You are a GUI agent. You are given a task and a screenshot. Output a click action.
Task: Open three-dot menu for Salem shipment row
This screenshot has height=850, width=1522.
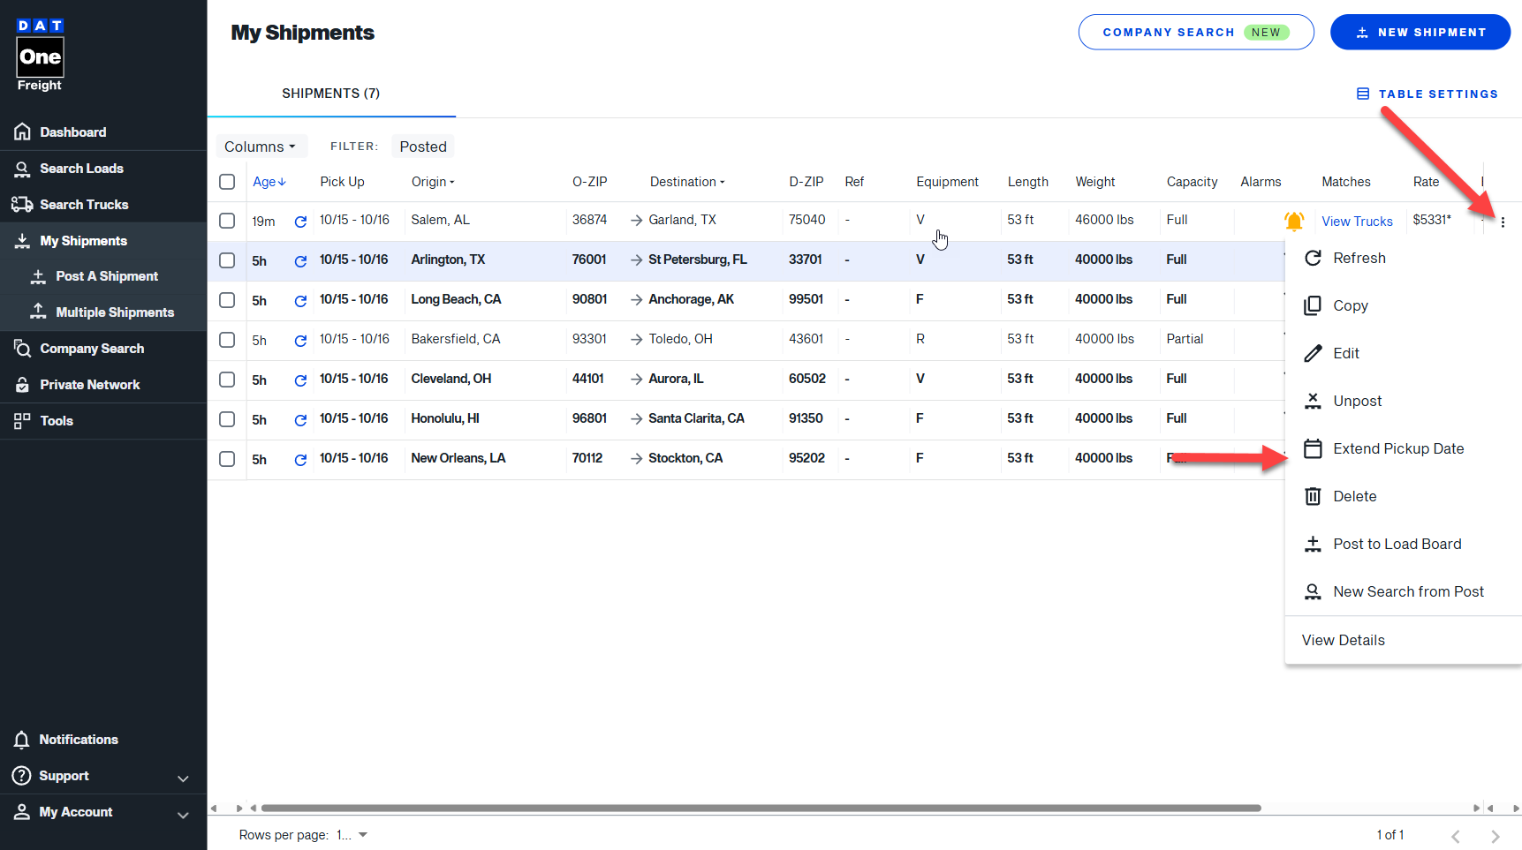tap(1502, 222)
